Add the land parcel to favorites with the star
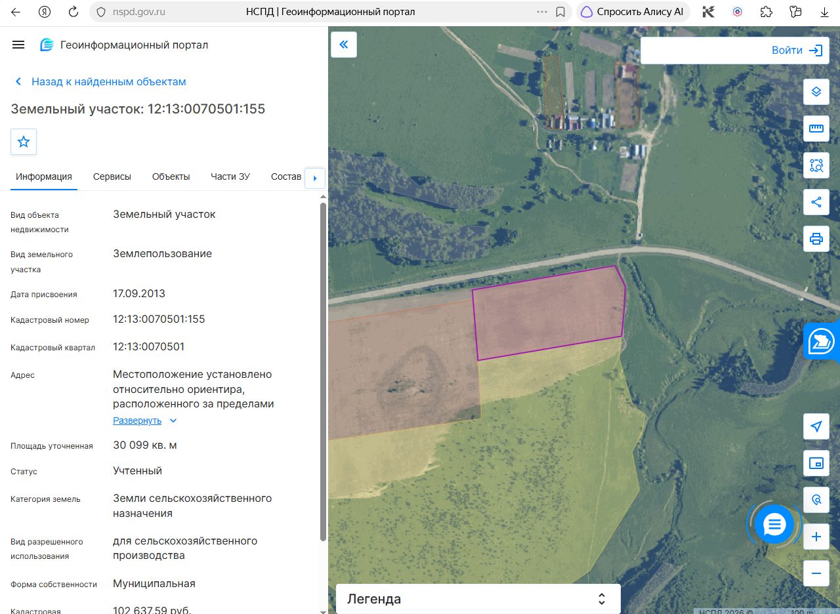This screenshot has width=840, height=614. (x=24, y=142)
